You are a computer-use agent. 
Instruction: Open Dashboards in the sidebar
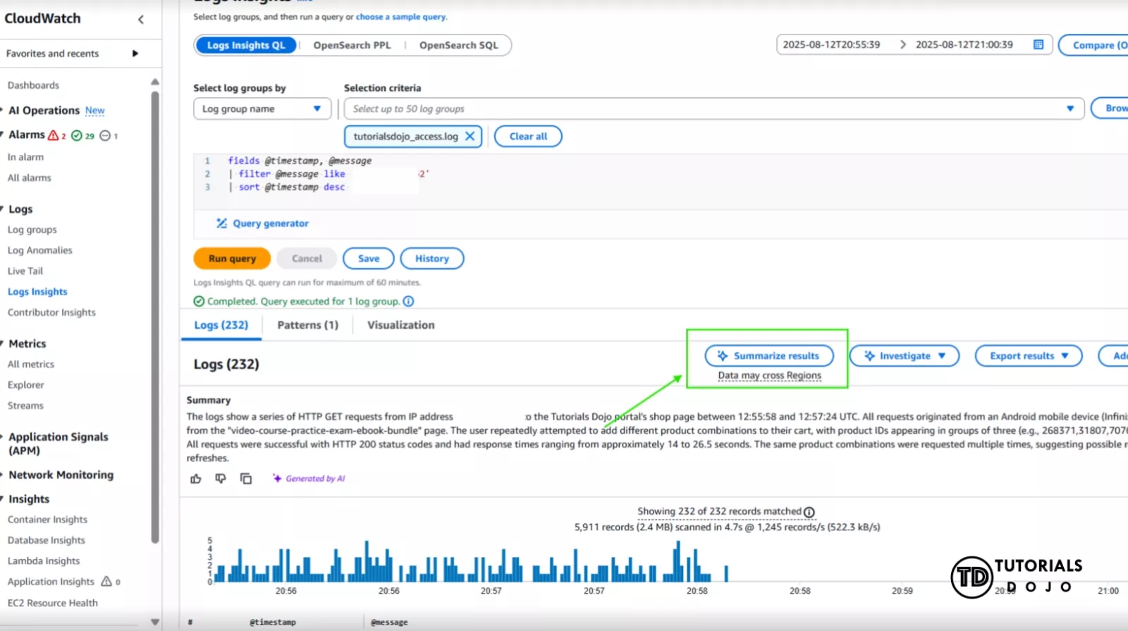click(x=33, y=85)
